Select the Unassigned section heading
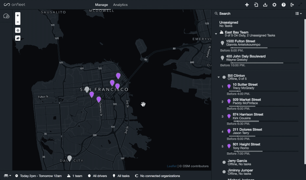306x180 pixels. [229, 22]
